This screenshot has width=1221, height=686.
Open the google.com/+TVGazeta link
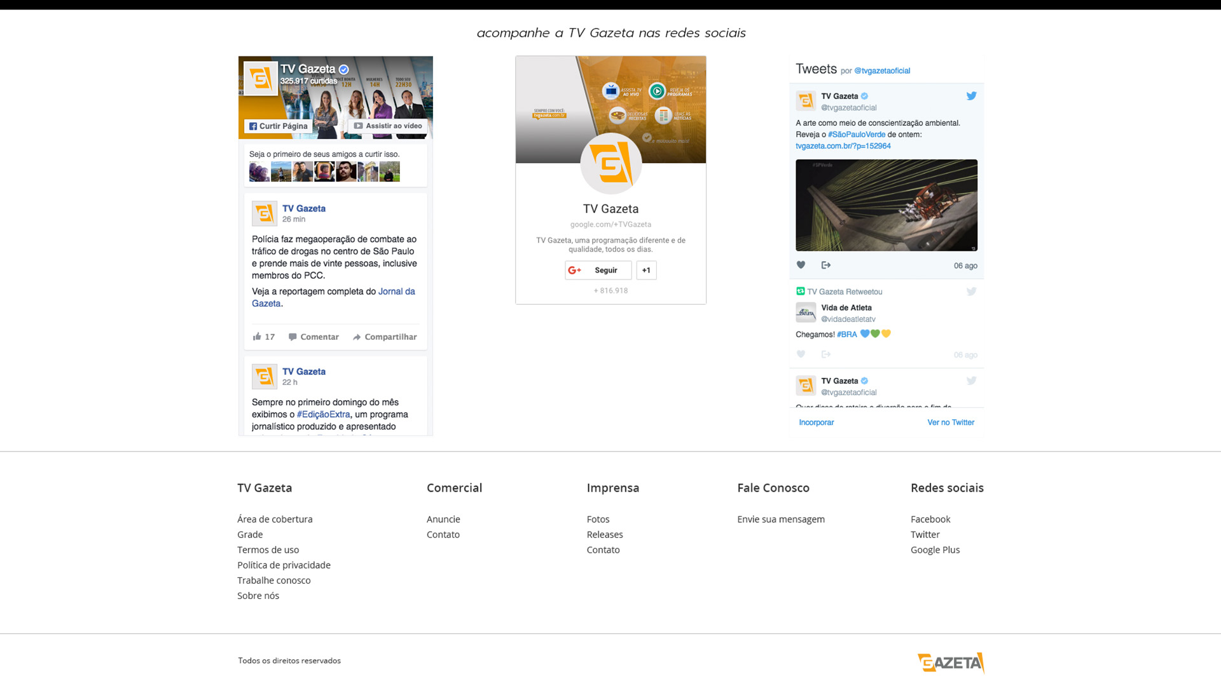pyautogui.click(x=610, y=224)
